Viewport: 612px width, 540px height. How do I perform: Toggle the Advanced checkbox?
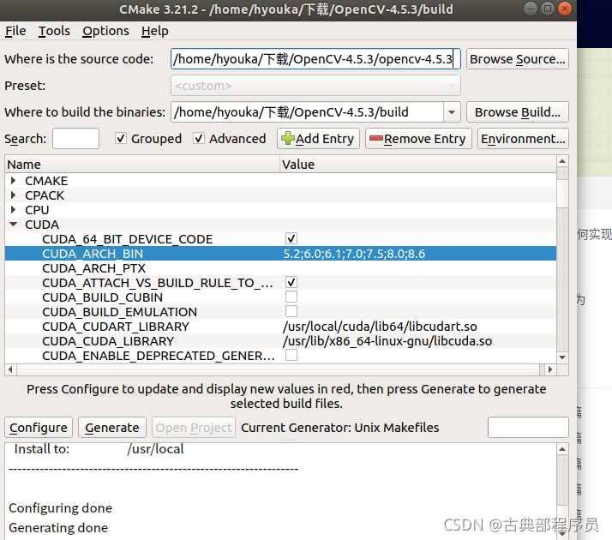point(199,138)
